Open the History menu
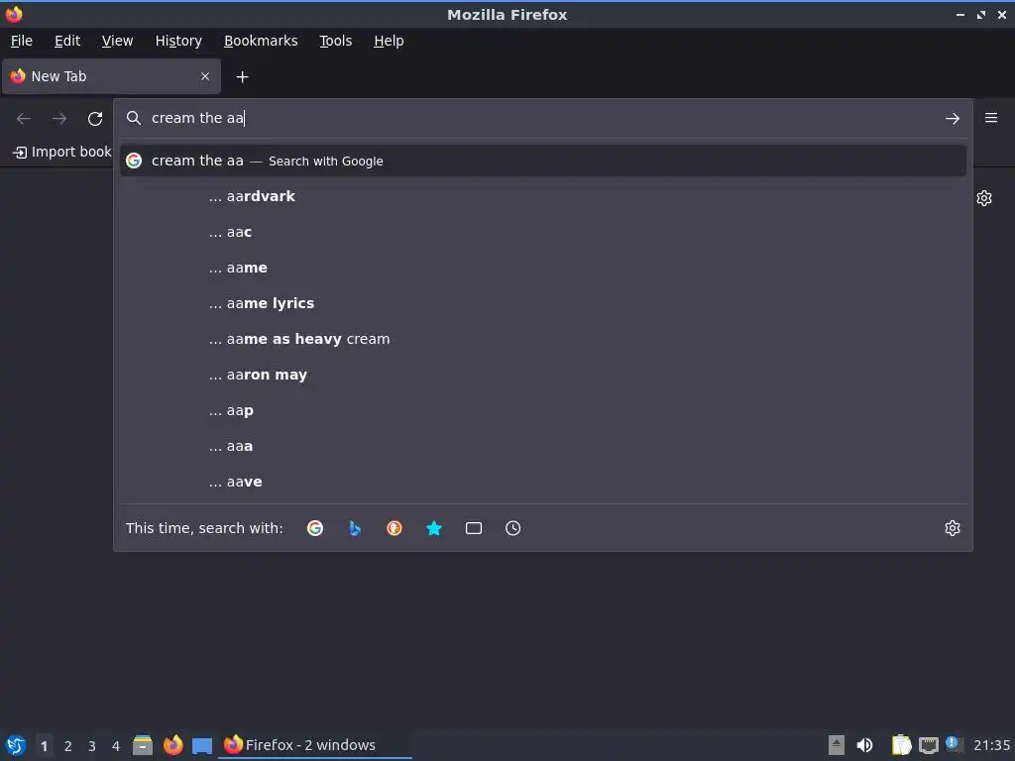The height and width of the screenshot is (761, 1015). (178, 41)
